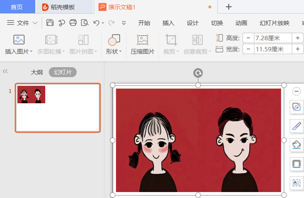Click the 压缩图片 compress picture icon

point(142,40)
